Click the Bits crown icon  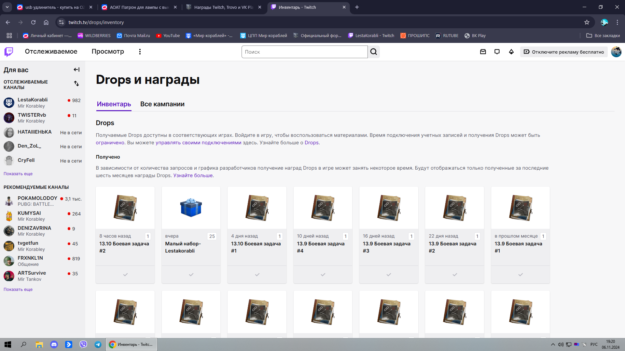click(511, 52)
